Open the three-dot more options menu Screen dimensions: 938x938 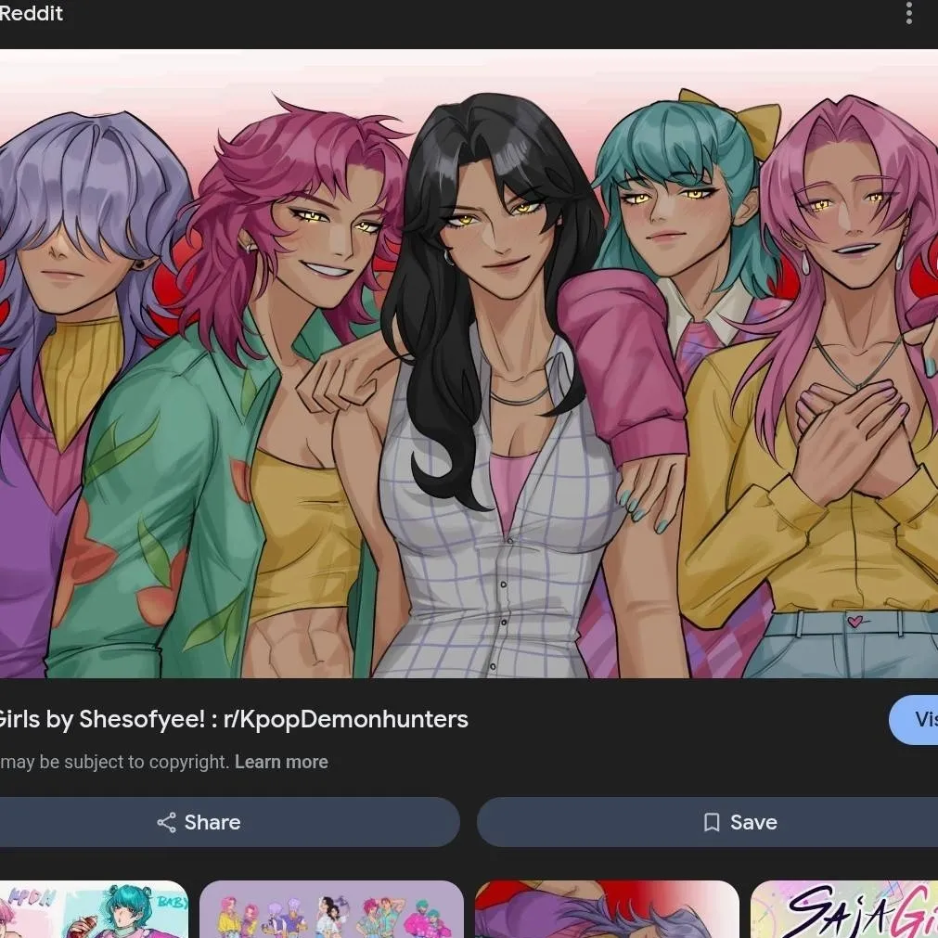pos(908,14)
